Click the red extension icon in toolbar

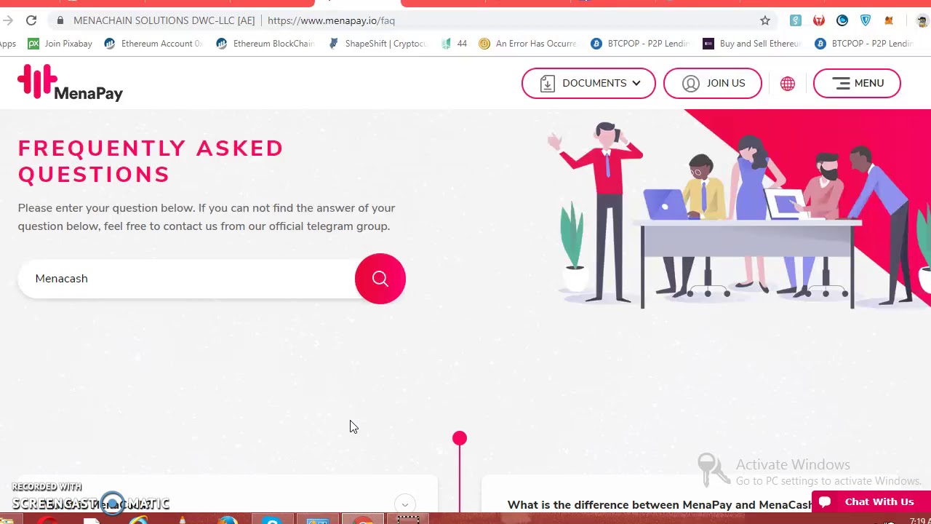click(819, 20)
